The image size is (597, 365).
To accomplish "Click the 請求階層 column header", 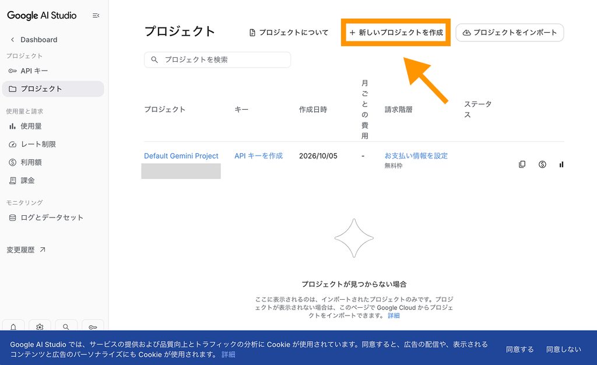I will click(398, 110).
